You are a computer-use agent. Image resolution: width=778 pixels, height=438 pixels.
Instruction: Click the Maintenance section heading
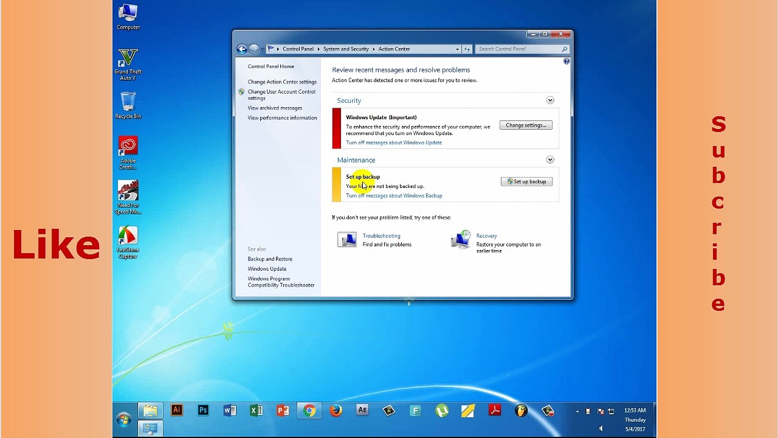[x=356, y=161]
